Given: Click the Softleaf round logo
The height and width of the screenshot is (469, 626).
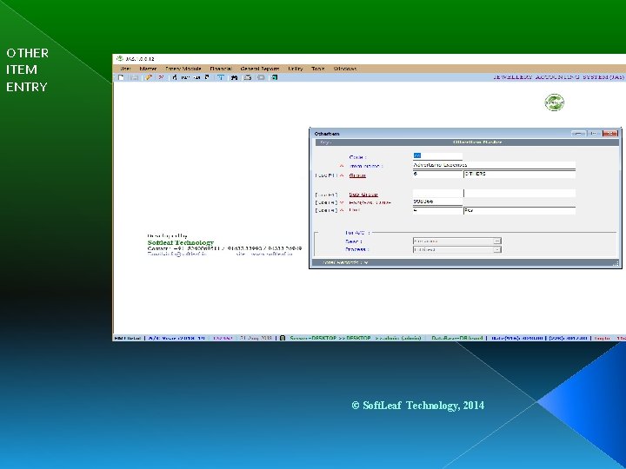Looking at the screenshot, I should 554,102.
